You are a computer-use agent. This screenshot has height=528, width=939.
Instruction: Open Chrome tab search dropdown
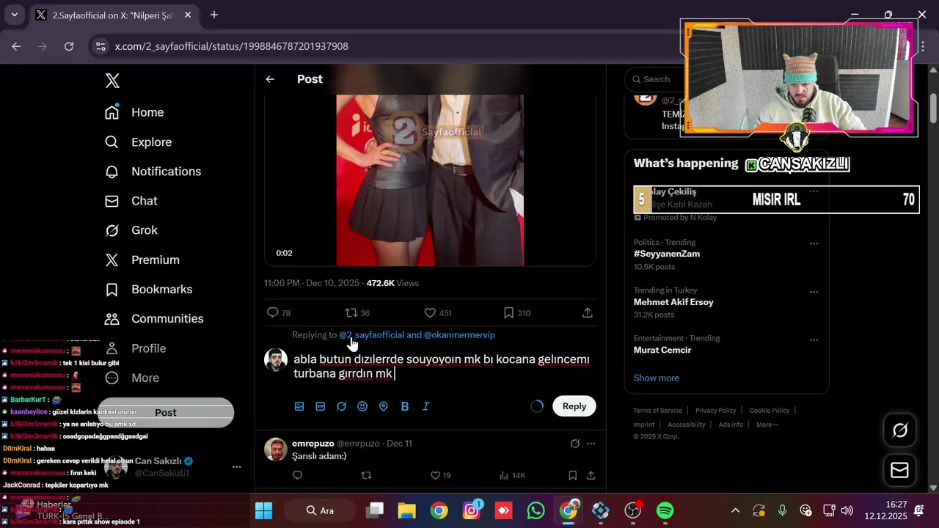(x=14, y=15)
